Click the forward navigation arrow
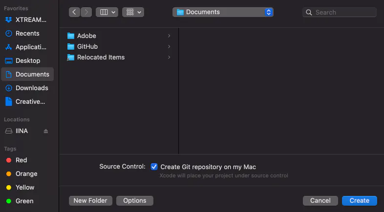Screen dimensions: 384x212 (x=86, y=12)
